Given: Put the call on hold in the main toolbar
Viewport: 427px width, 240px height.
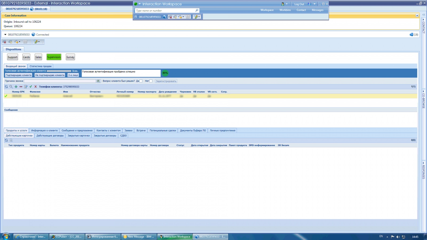Looking at the screenshot, I should (10, 42).
